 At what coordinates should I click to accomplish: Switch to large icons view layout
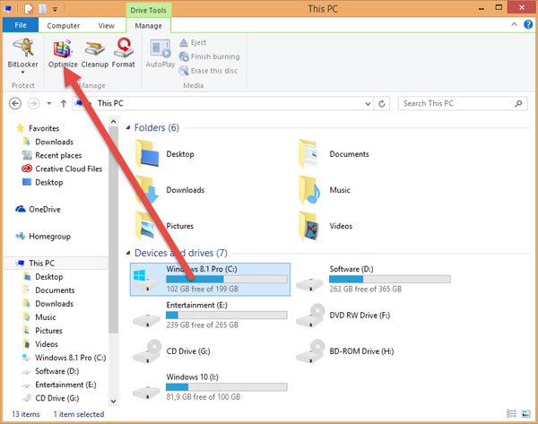pyautogui.click(x=525, y=414)
